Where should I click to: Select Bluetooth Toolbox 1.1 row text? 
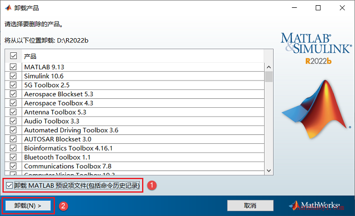coord(57,157)
